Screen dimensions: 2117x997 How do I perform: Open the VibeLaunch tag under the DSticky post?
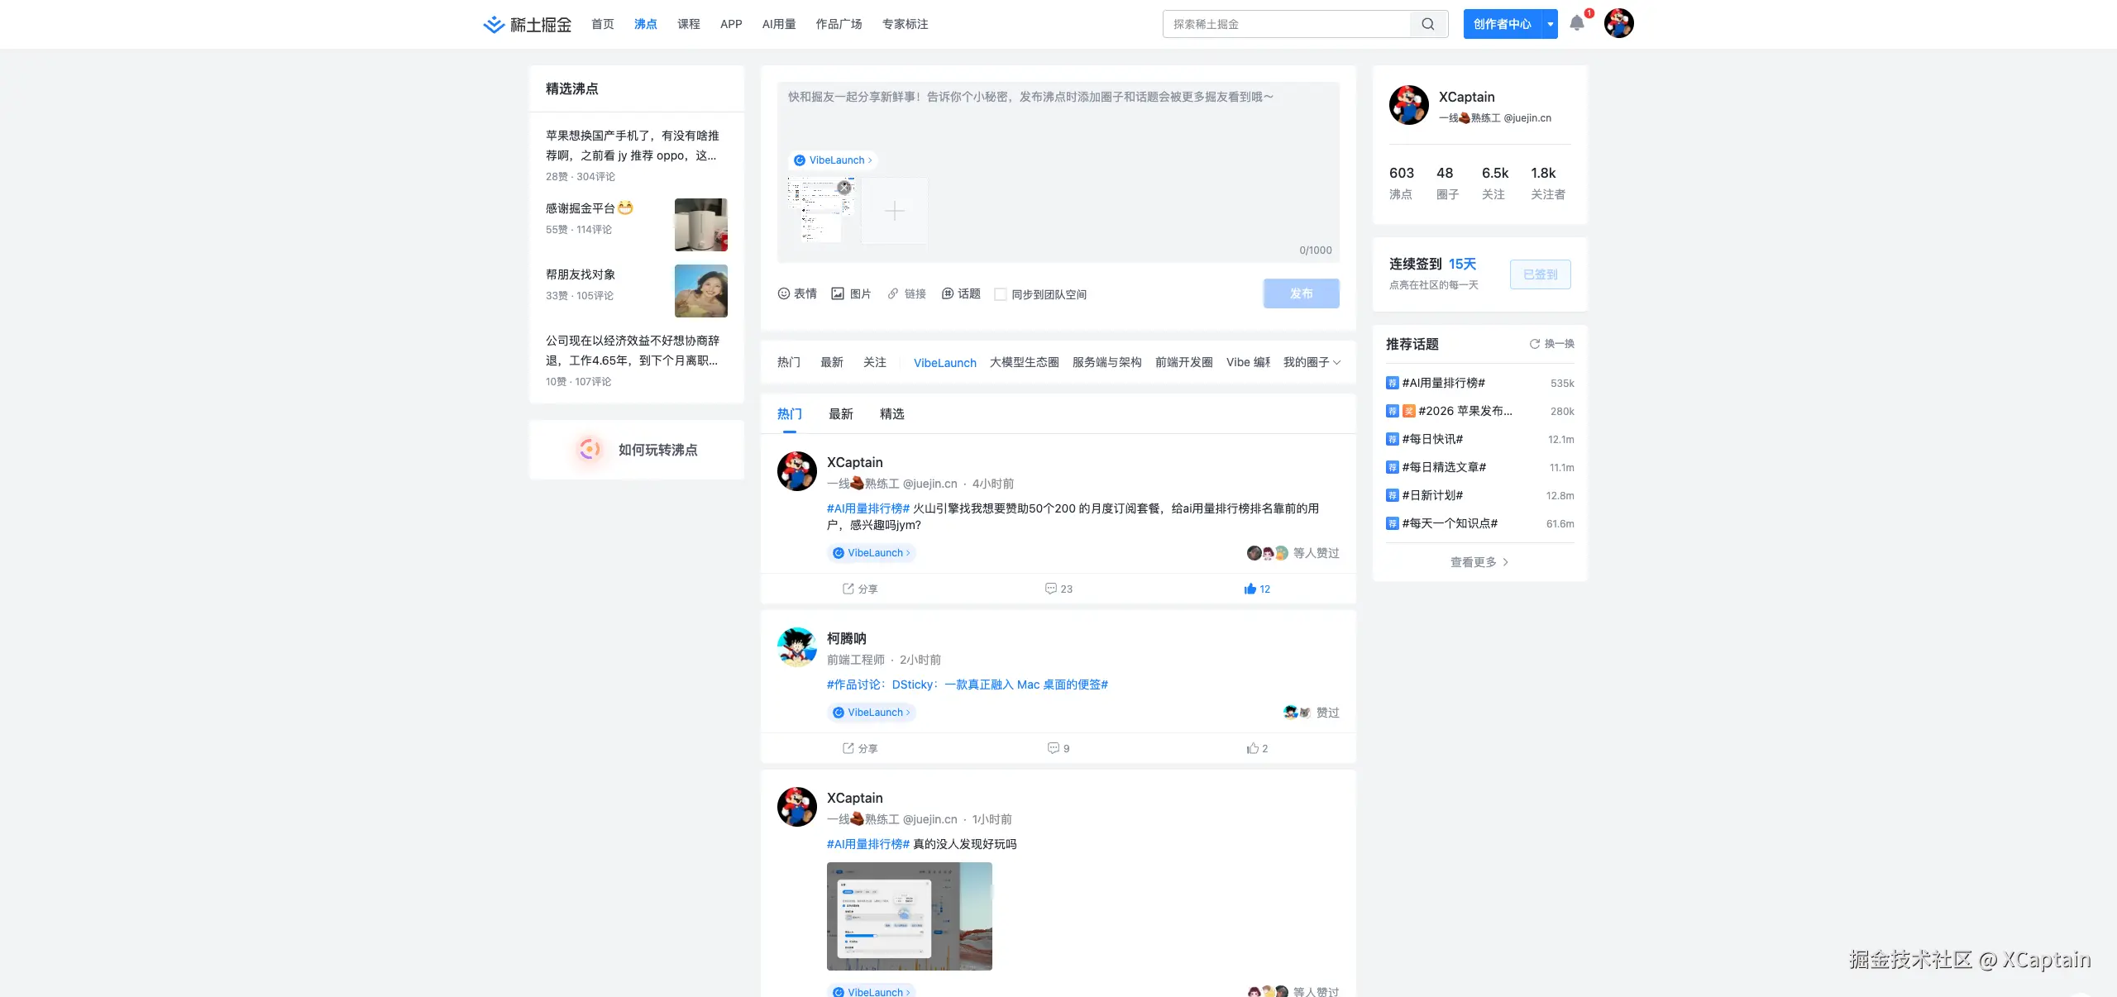(872, 713)
